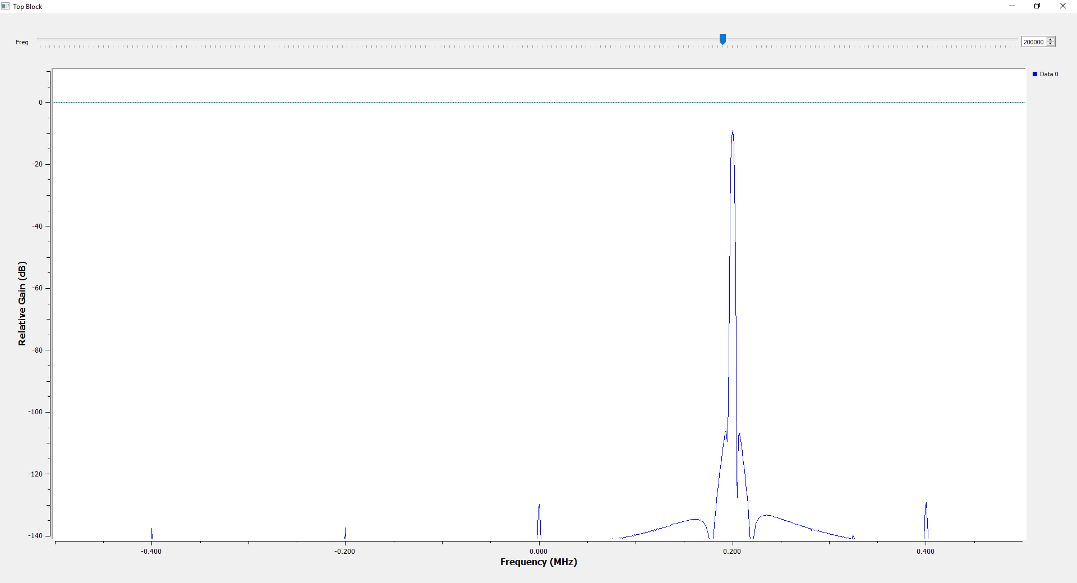The image size is (1077, 583).
Task: Click the -140 gain axis tick label
Action: pyautogui.click(x=35, y=536)
